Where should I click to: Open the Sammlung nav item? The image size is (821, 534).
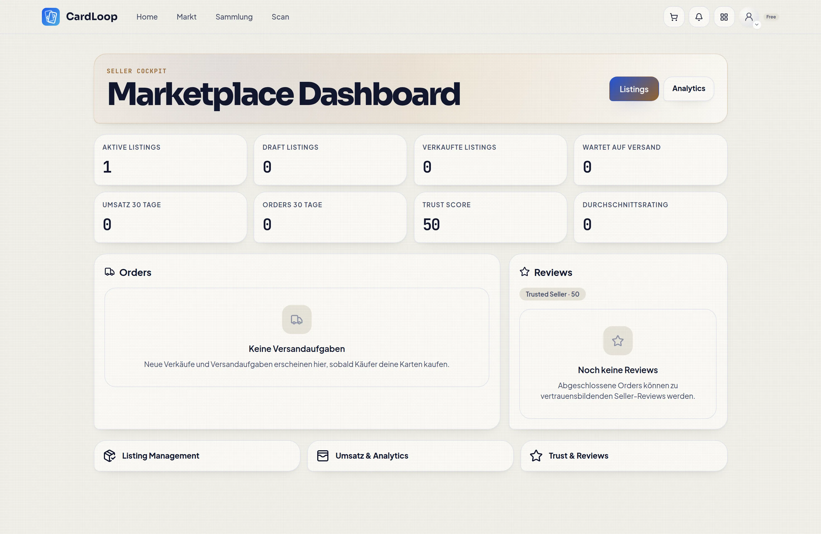click(x=234, y=16)
